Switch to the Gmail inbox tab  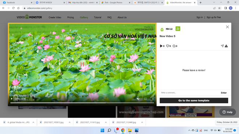(x=83, y=3)
